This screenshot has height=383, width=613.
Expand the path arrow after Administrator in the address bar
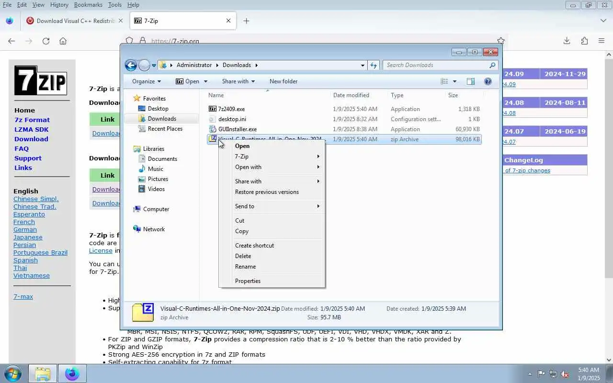tap(217, 65)
